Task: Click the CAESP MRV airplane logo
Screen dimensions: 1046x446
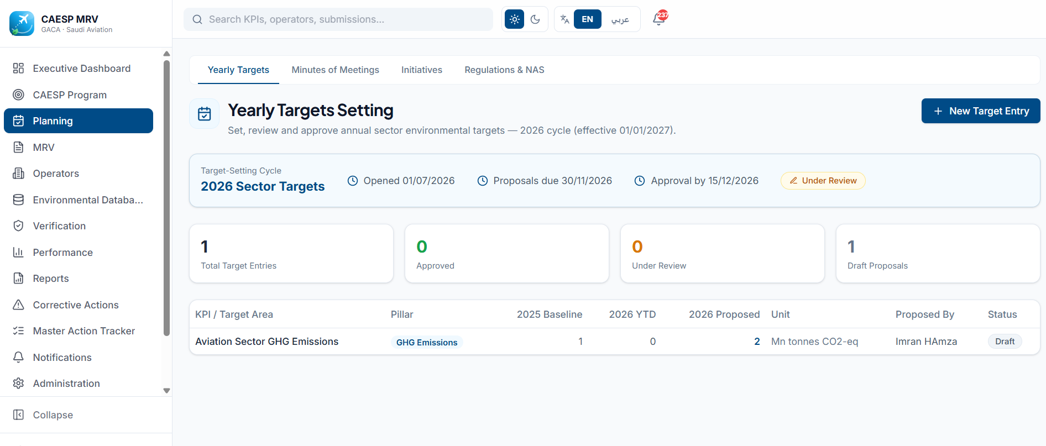Action: point(22,23)
